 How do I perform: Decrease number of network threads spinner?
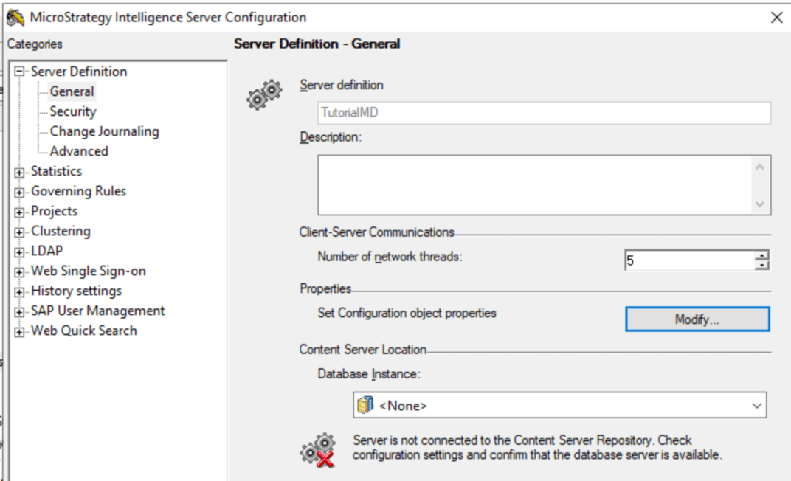point(761,265)
